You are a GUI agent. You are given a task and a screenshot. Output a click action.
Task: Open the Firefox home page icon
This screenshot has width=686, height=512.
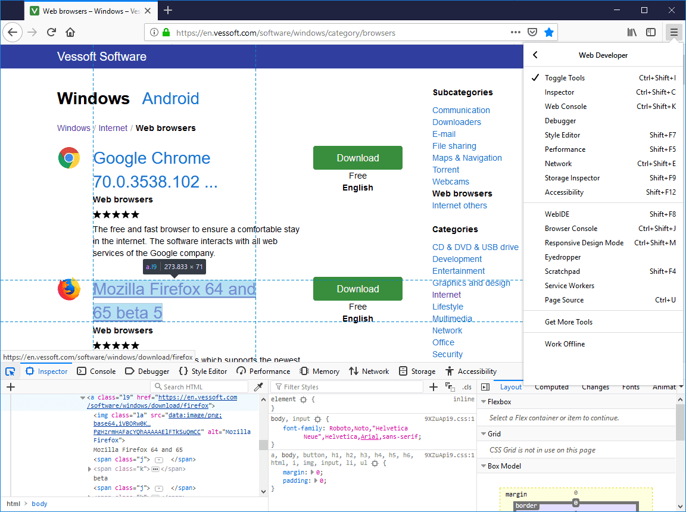click(70, 32)
